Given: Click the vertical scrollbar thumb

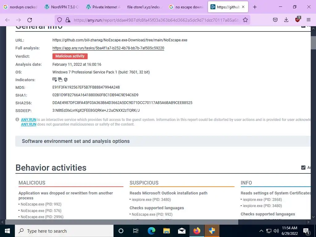Looking at the screenshot, I should (x=313, y=43).
